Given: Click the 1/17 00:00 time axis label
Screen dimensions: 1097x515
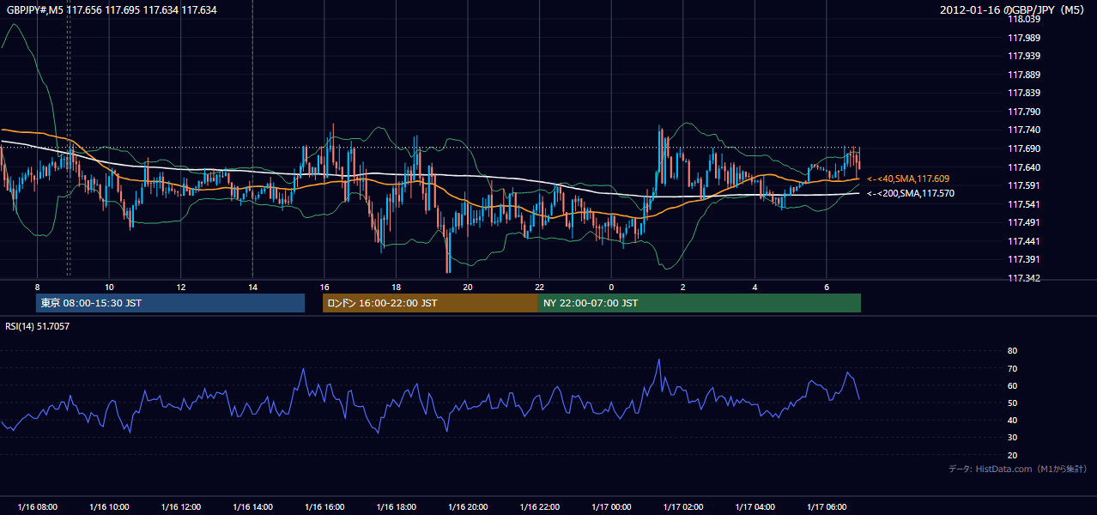Looking at the screenshot, I should pyautogui.click(x=611, y=507).
